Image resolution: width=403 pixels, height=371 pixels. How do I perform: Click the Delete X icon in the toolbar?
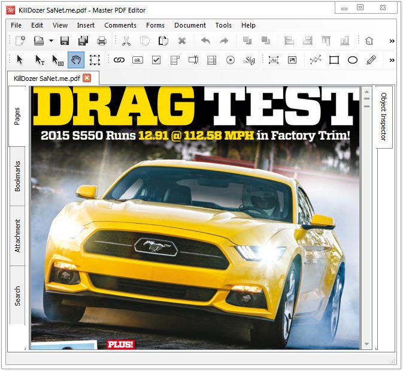[x=182, y=41]
